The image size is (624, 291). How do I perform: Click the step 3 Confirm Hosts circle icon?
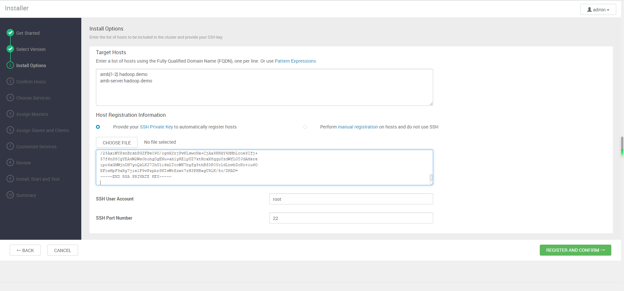coord(10,81)
